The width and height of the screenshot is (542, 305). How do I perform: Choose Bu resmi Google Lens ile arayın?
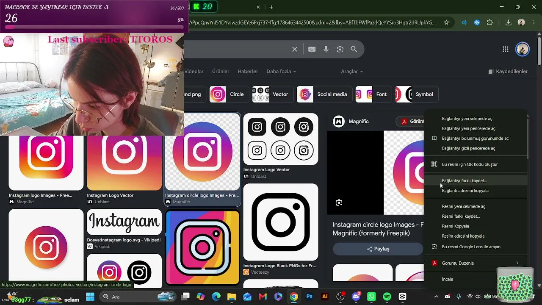[476, 247]
